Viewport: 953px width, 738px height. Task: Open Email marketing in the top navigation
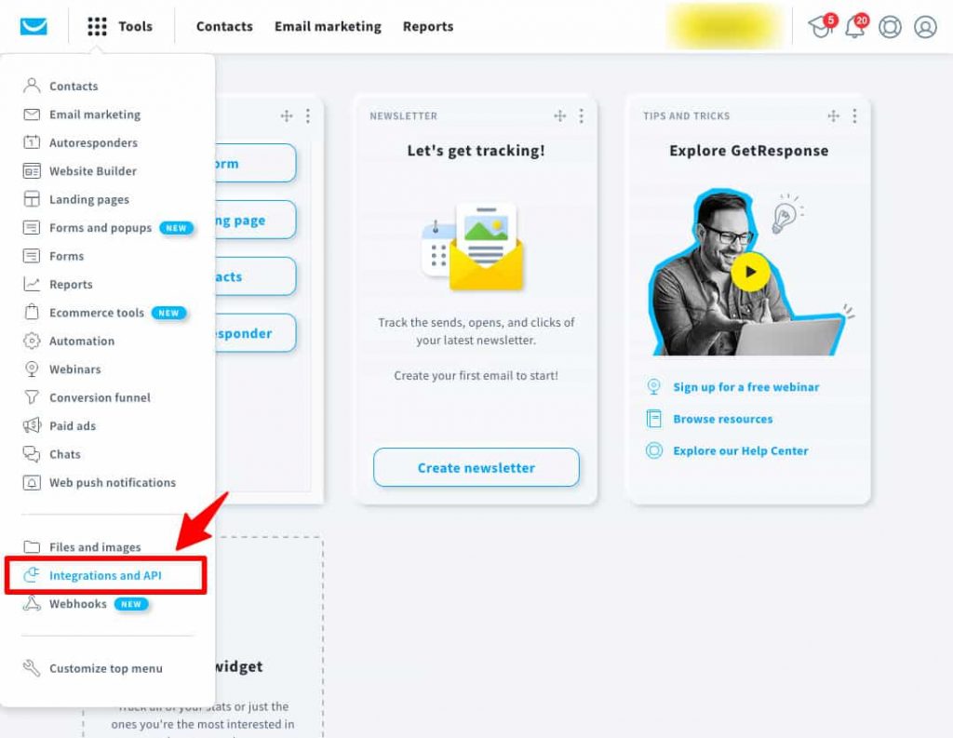tap(328, 26)
